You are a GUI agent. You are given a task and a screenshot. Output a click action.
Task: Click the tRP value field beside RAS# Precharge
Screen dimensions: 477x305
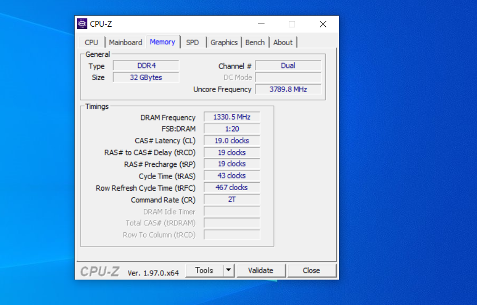pos(232,164)
